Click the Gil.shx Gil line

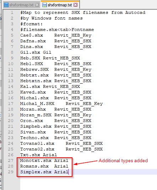tap(36, 52)
